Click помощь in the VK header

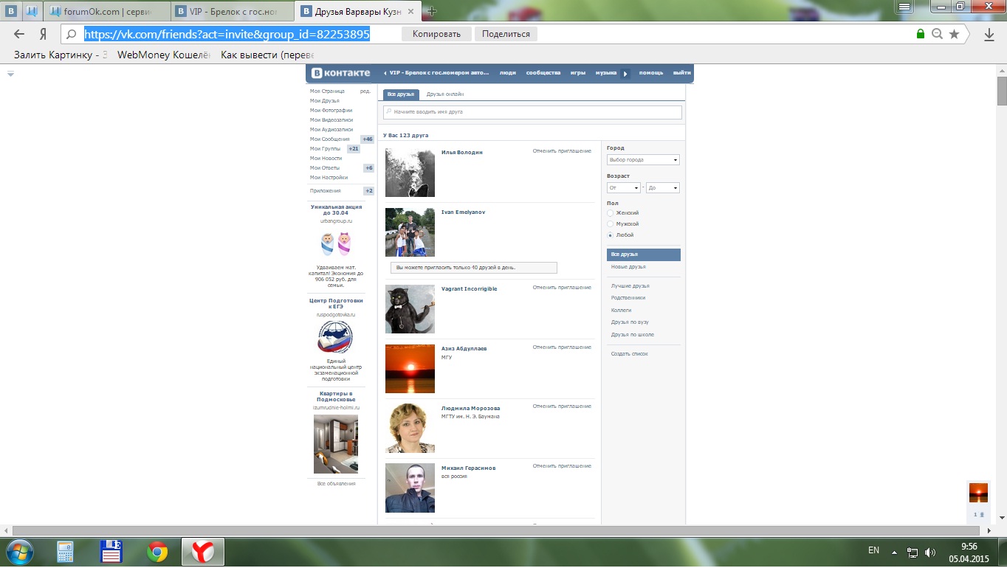click(651, 73)
